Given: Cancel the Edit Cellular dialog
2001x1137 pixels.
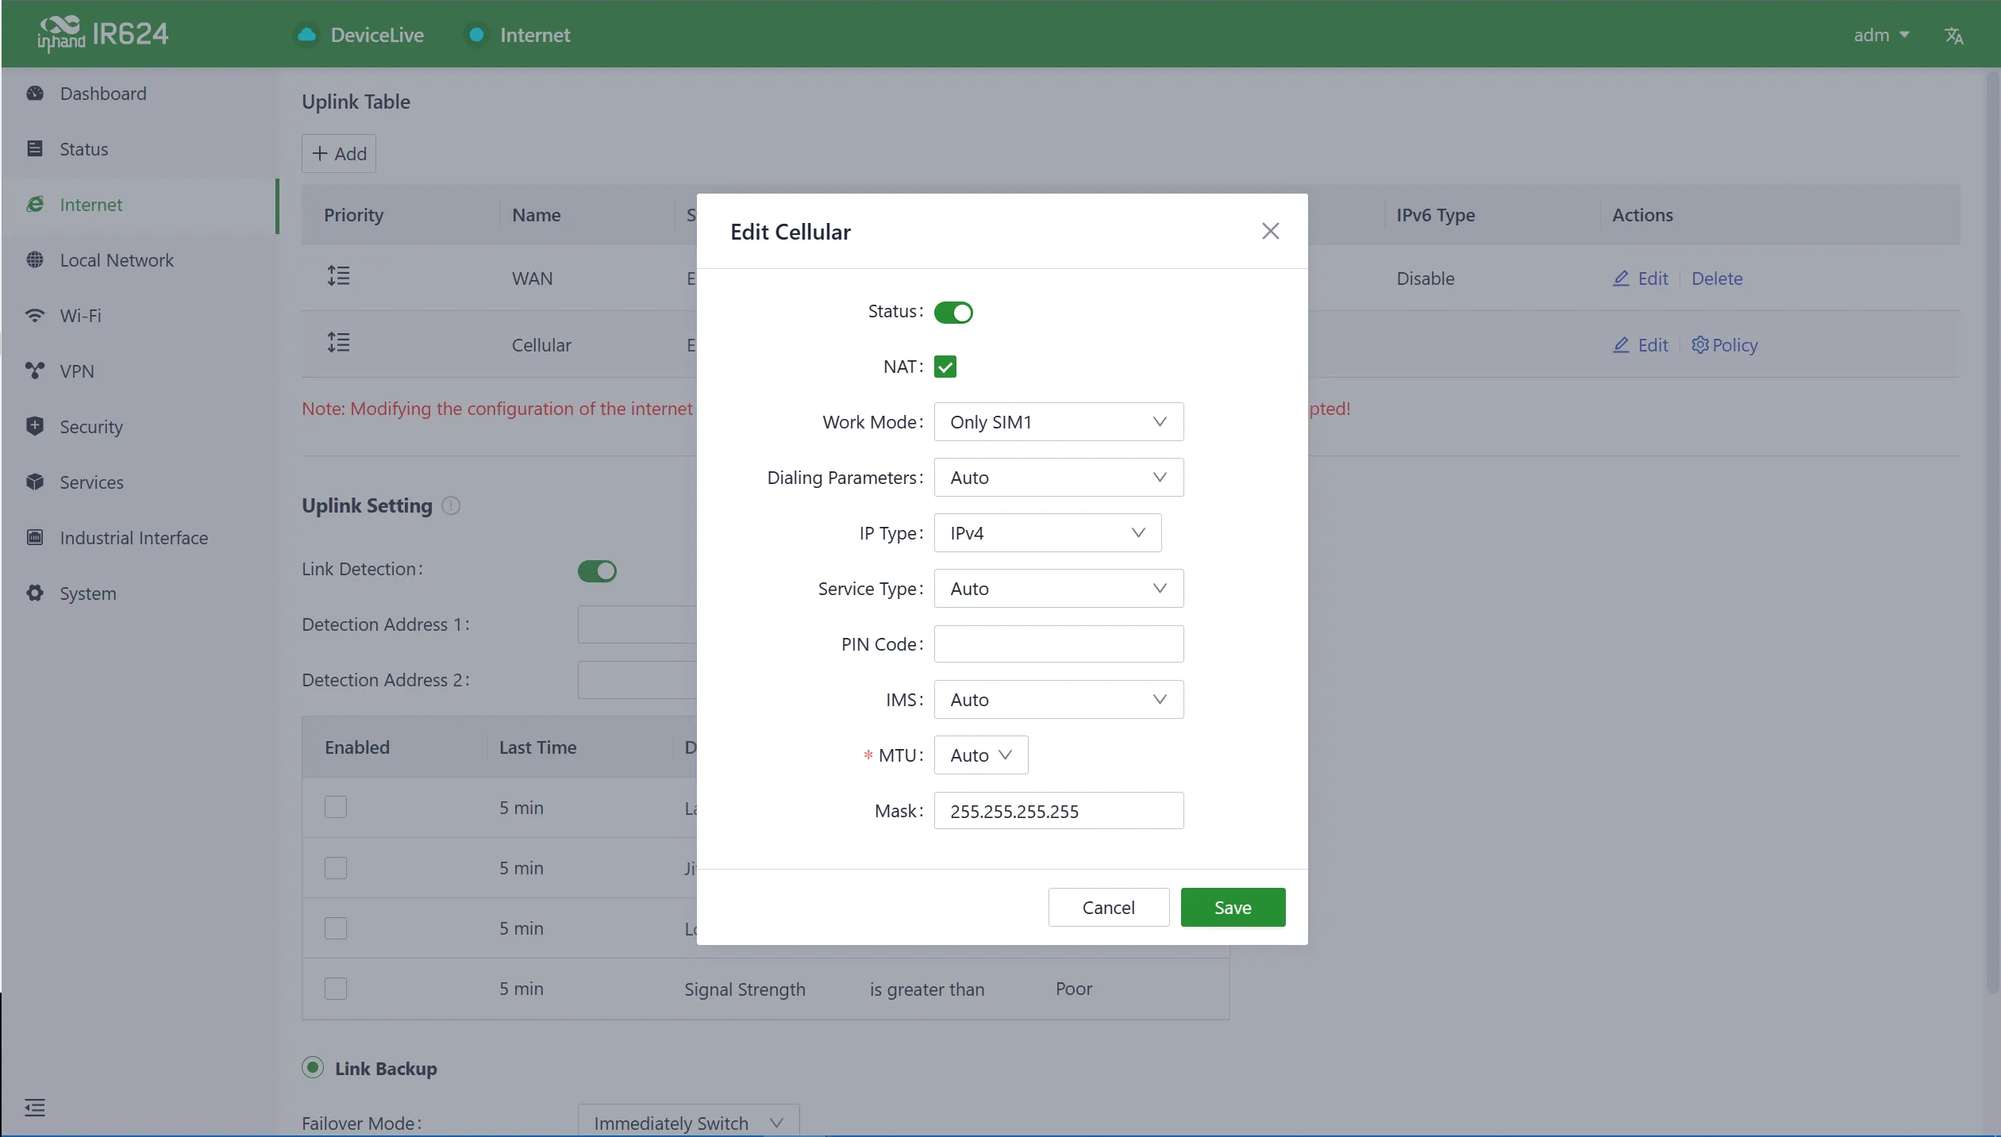Looking at the screenshot, I should tap(1108, 907).
